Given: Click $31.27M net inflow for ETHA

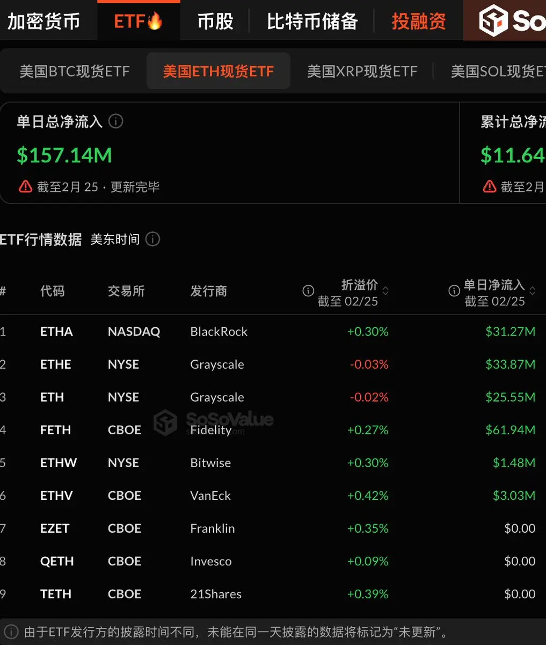Looking at the screenshot, I should pos(511,332).
